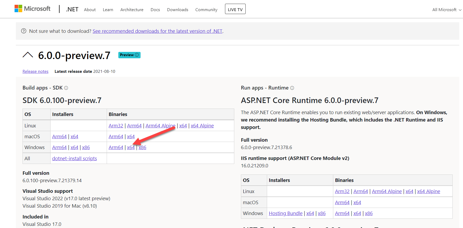Open the Downloads menu item
463x228 pixels.
point(177,10)
